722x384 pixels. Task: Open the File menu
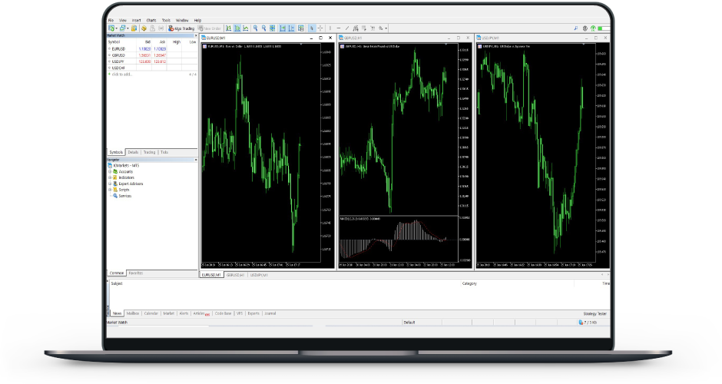tap(111, 20)
